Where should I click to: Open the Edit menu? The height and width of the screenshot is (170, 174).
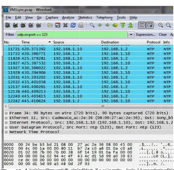click(x=18, y=17)
